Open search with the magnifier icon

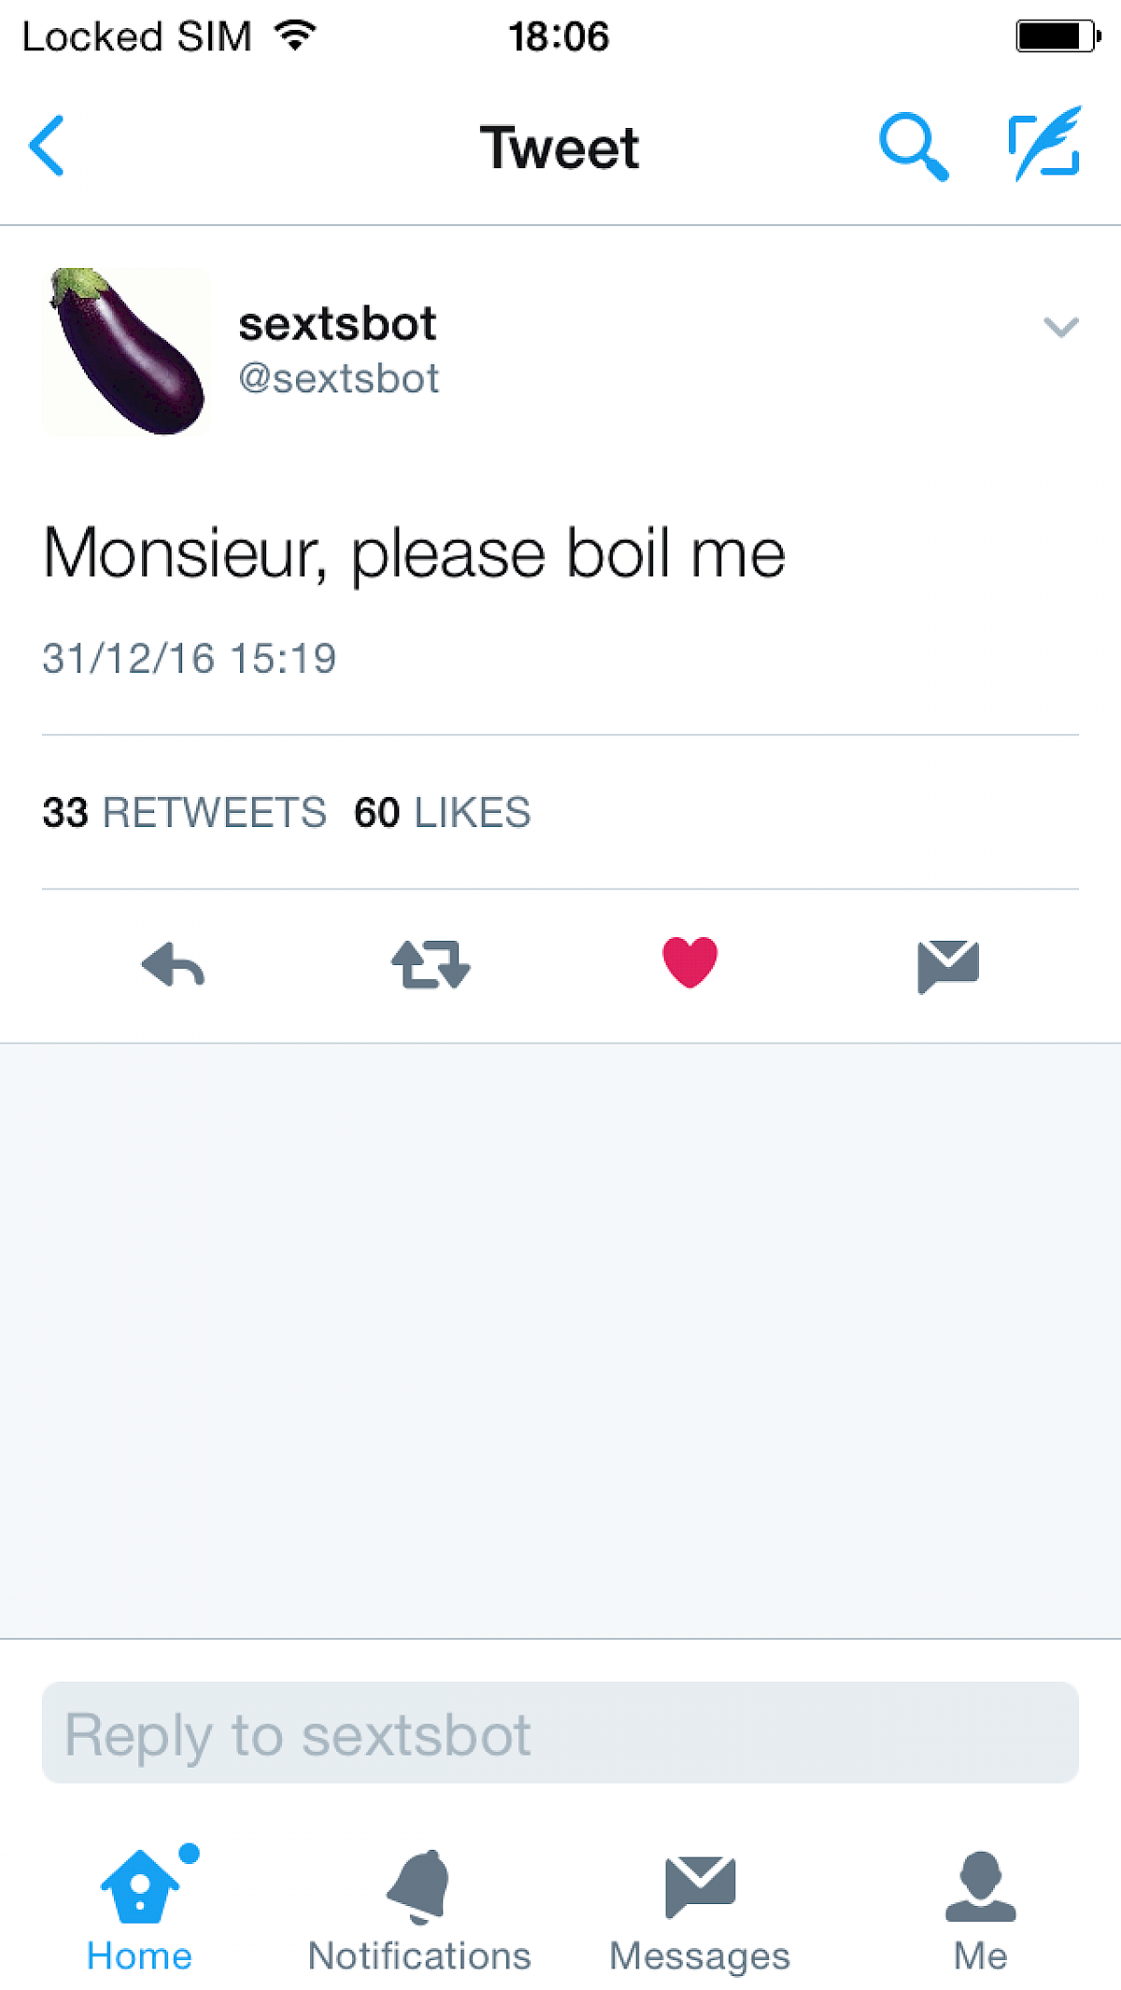tap(913, 147)
